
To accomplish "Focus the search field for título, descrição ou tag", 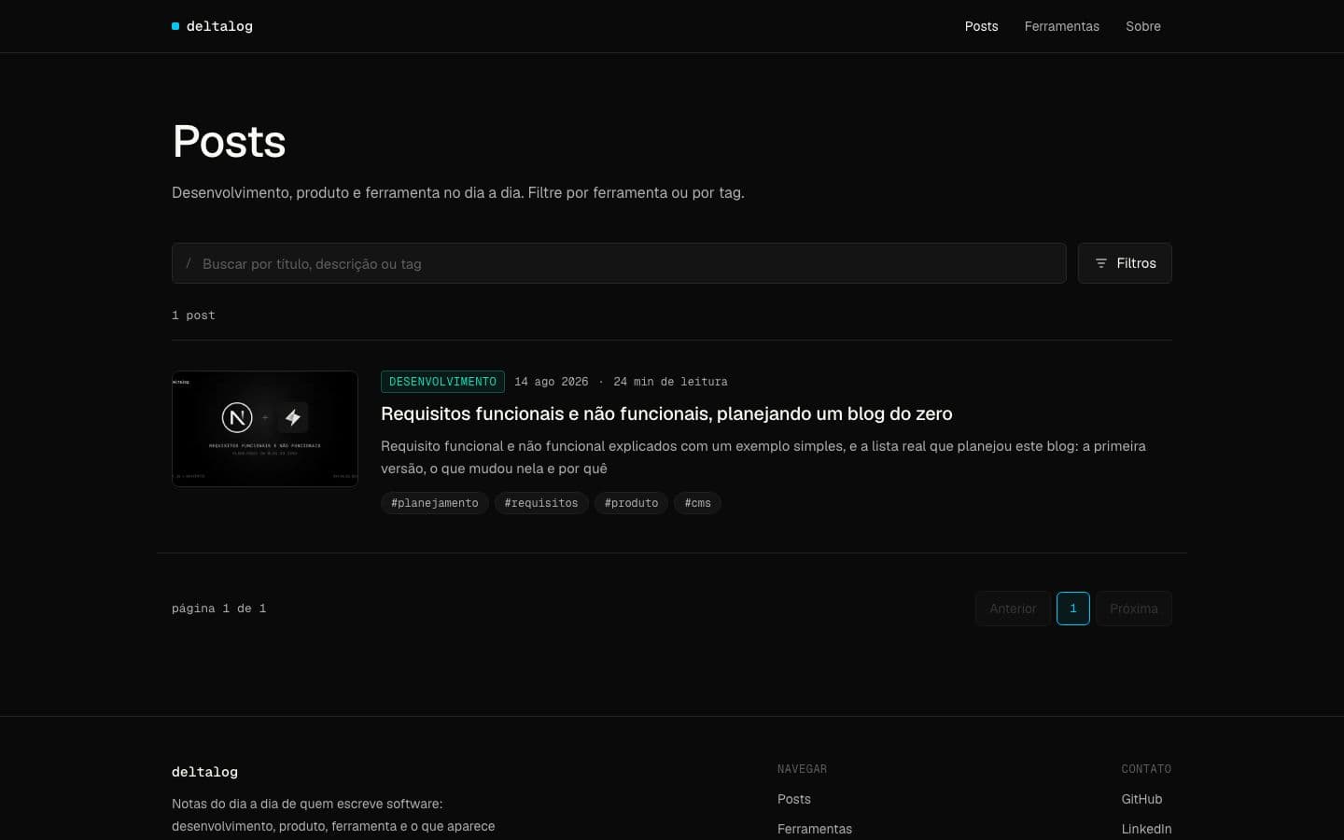I will 619,263.
